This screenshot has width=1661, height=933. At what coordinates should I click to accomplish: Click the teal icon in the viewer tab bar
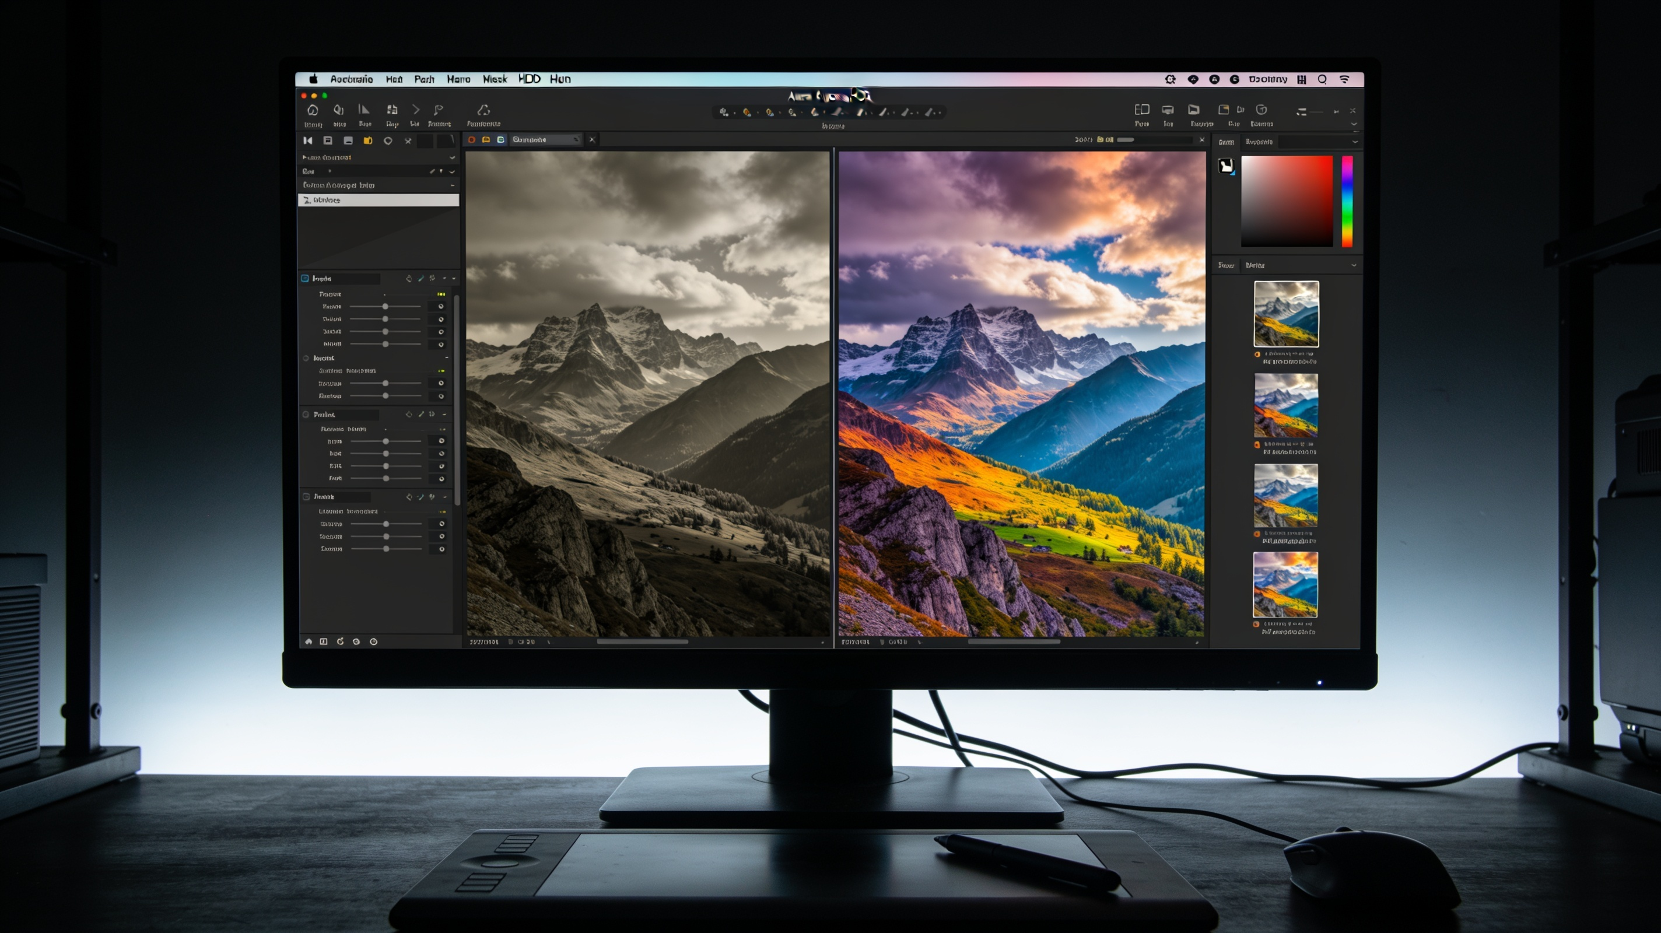coord(500,139)
